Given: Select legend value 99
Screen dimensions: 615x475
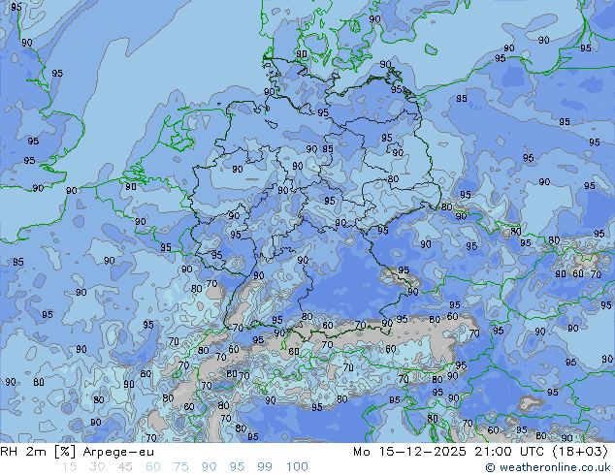Looking at the screenshot, I should (265, 467).
